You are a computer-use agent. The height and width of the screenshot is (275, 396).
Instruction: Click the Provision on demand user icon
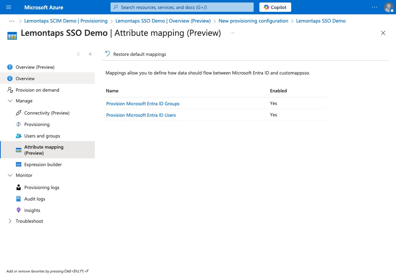pos(10,90)
